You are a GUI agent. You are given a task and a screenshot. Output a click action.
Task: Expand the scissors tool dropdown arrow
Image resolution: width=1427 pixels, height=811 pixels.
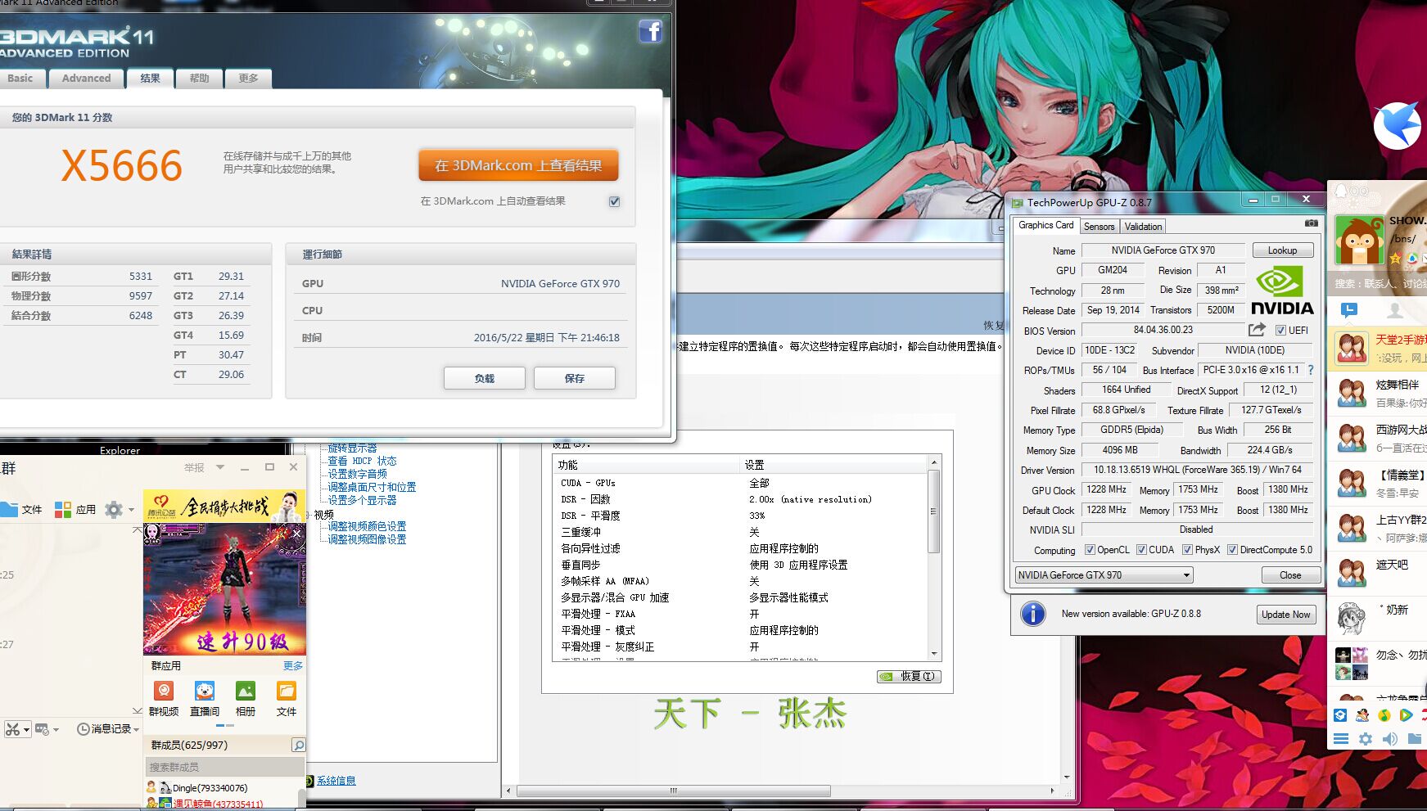(x=27, y=729)
